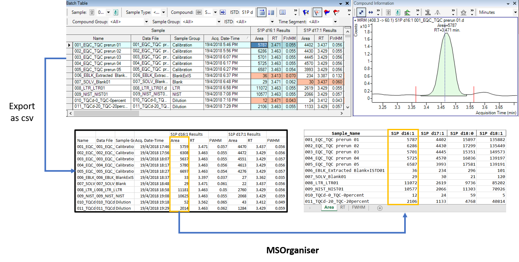The width and height of the screenshot is (519, 262).
Task: Toggle autoscale diagonal arrow in Compound Information
Action: click(x=361, y=12)
